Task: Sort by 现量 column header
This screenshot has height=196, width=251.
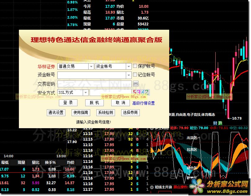Action: pyautogui.click(x=21, y=162)
